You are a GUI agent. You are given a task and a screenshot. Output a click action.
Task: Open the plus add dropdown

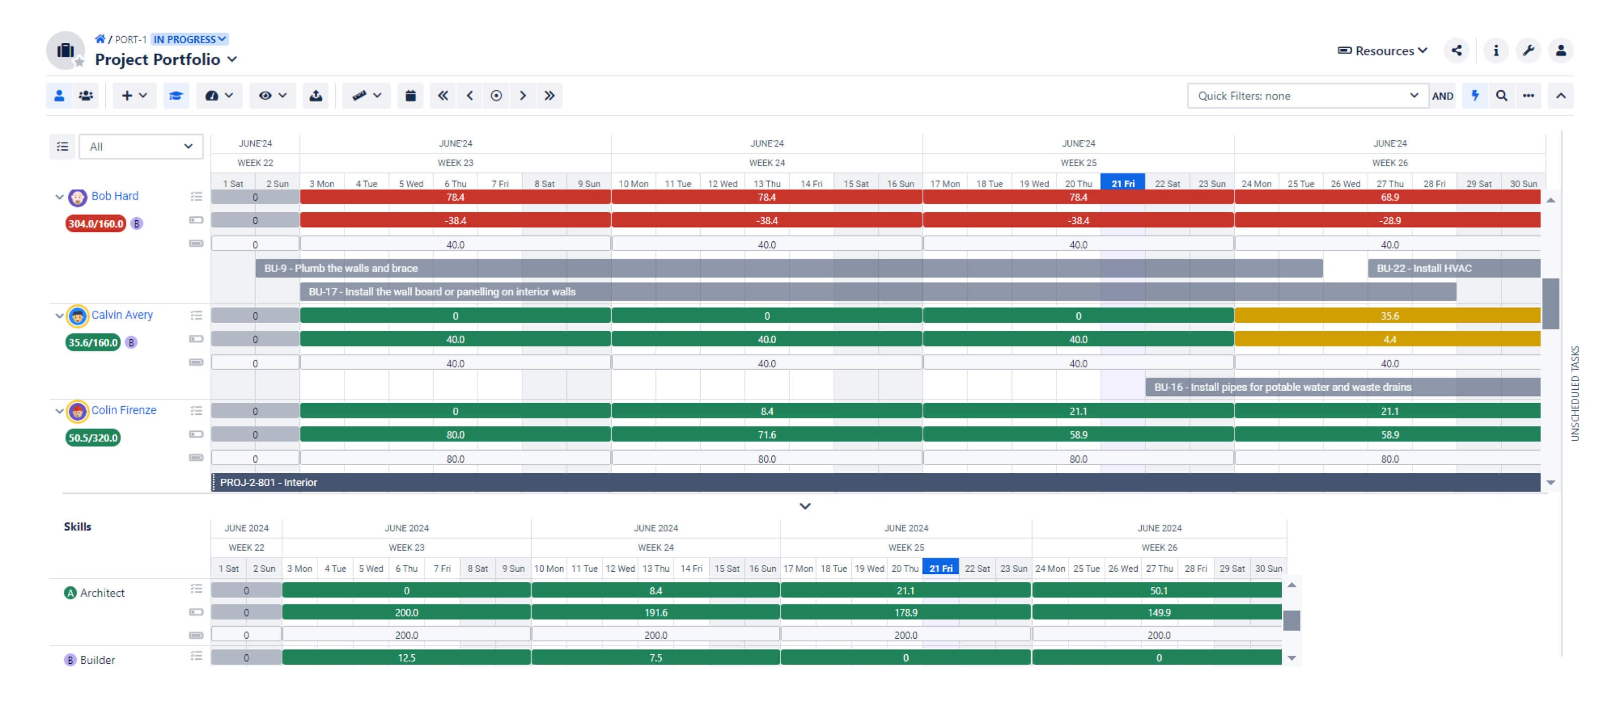pyautogui.click(x=134, y=96)
